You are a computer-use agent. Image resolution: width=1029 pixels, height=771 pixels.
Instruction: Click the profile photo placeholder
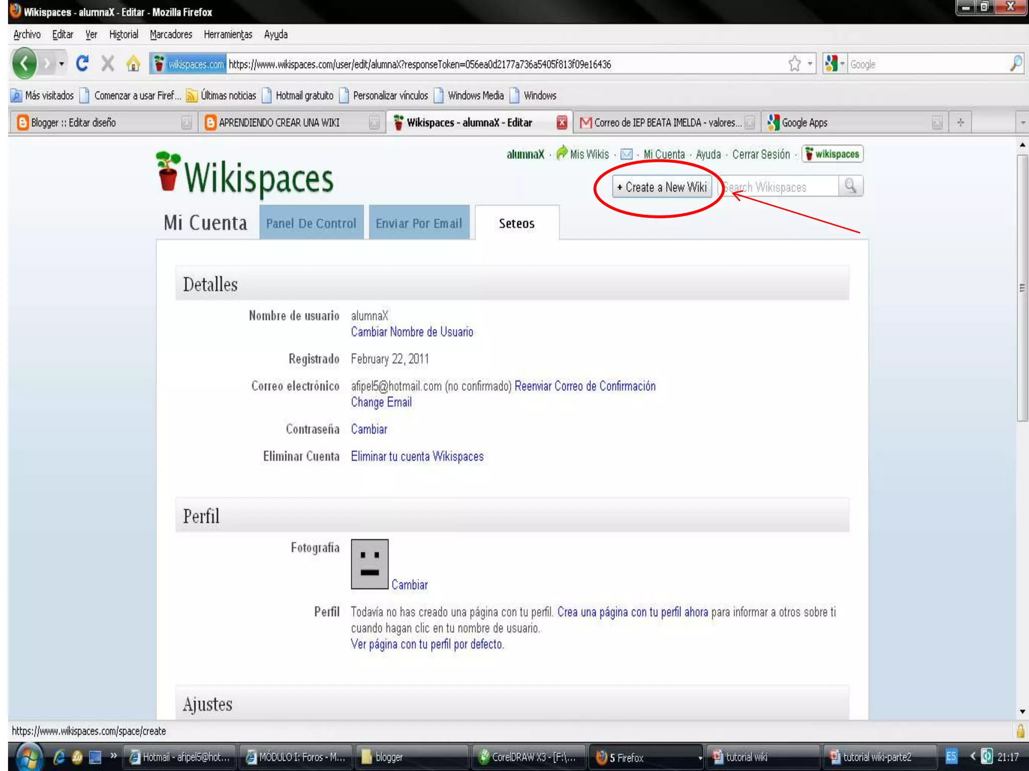tap(369, 564)
